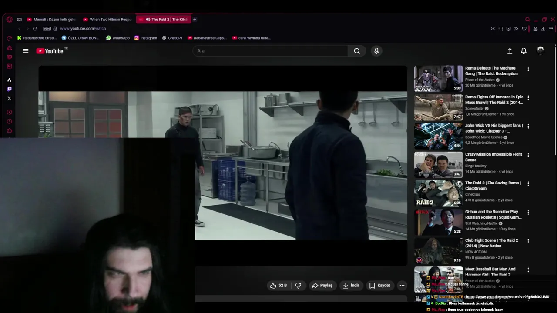557x313 pixels.
Task: Open the Instagram bookmark
Action: click(x=145, y=38)
